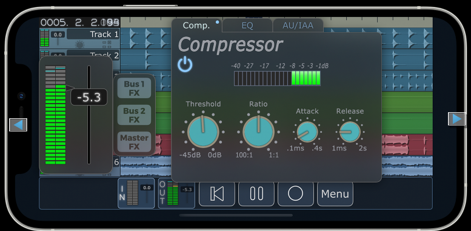
Task: Open Bus 2 FX
Action: (134, 115)
